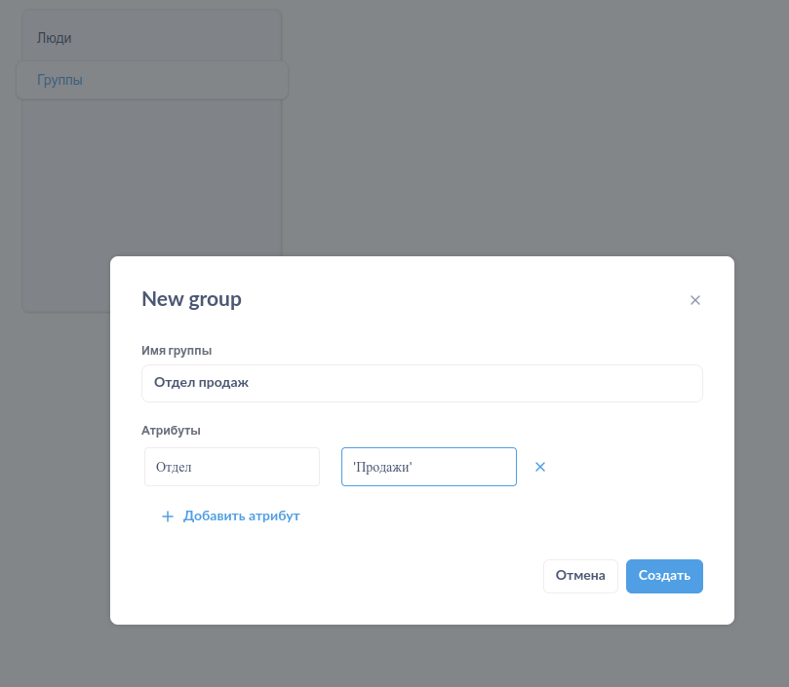Remove the Отдел attribute row
Screen dimensions: 789x687
pyautogui.click(x=540, y=467)
